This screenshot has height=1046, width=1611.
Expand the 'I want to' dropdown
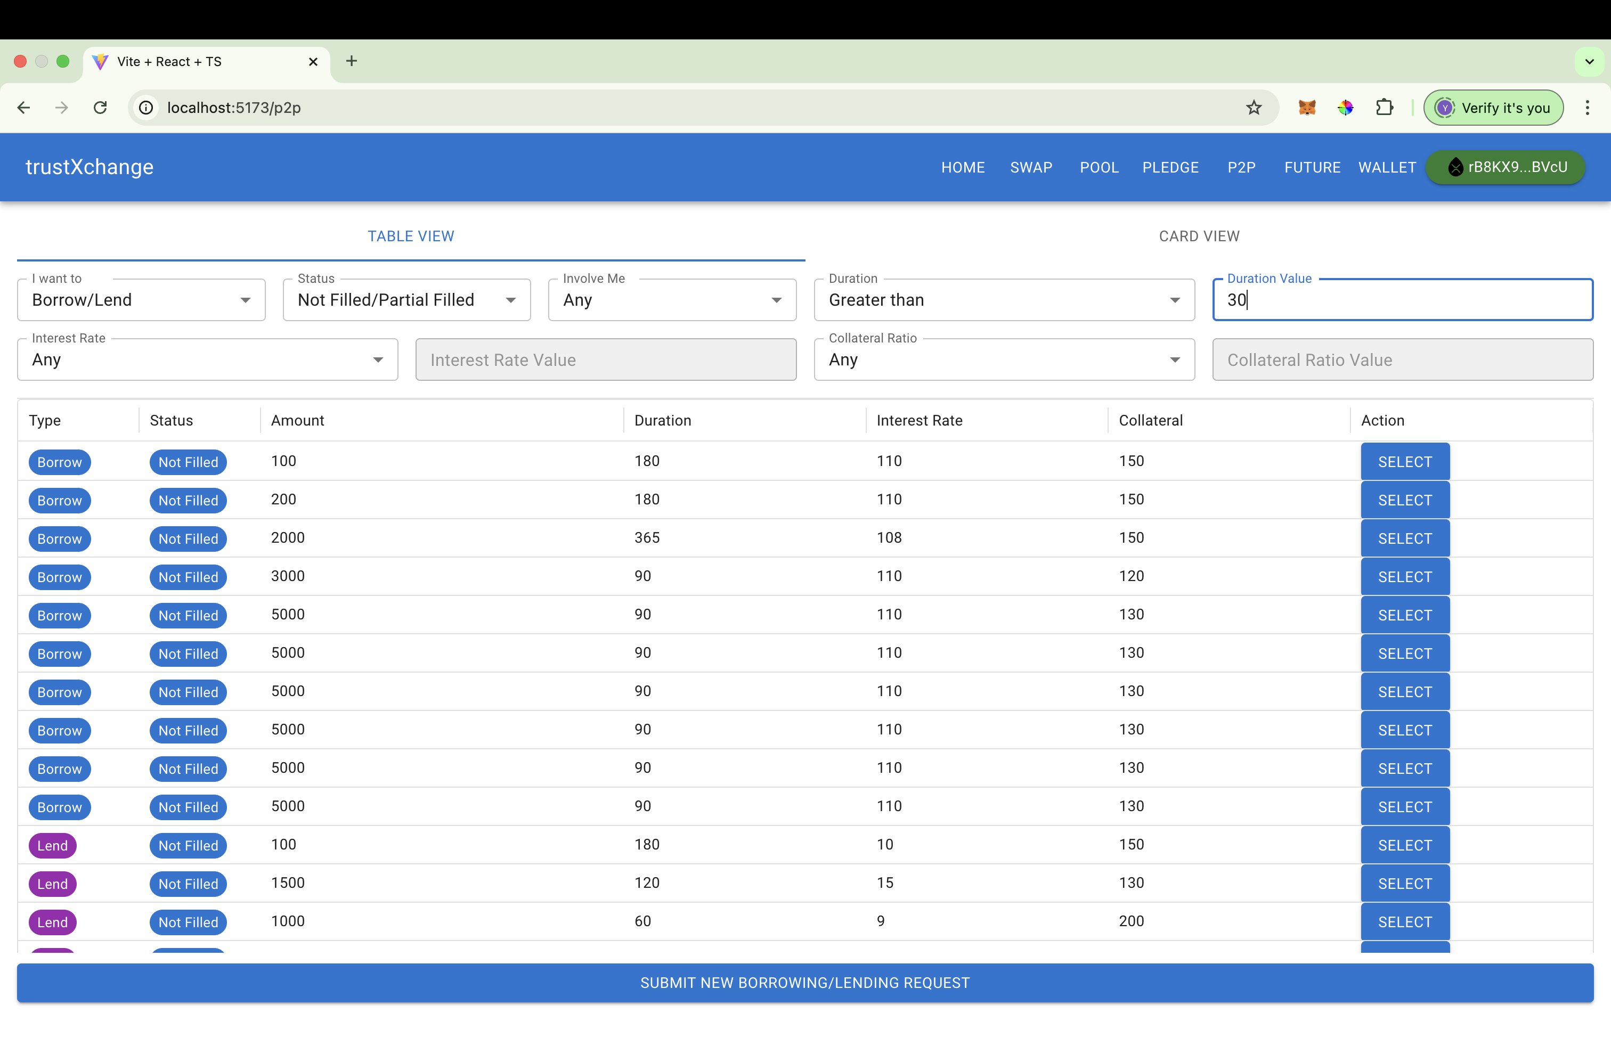(141, 300)
